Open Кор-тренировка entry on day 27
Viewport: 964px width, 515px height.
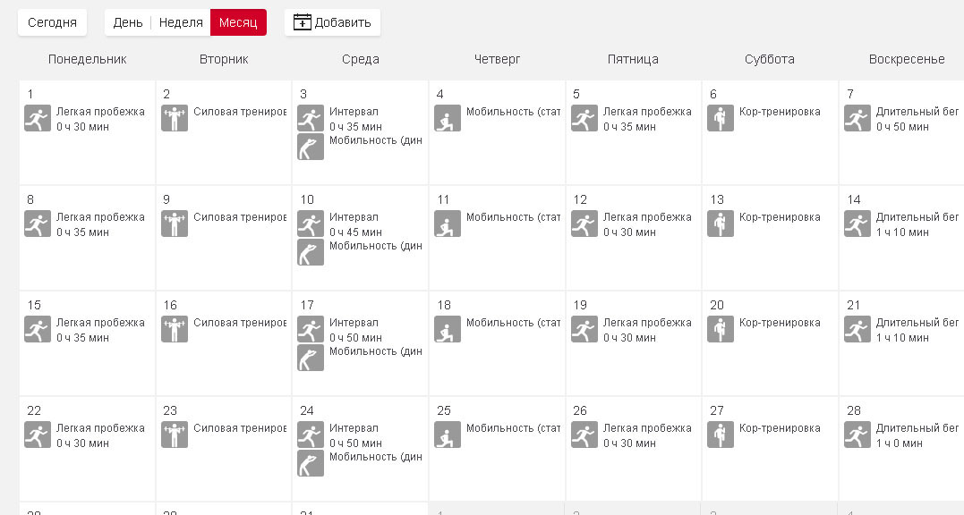point(779,428)
